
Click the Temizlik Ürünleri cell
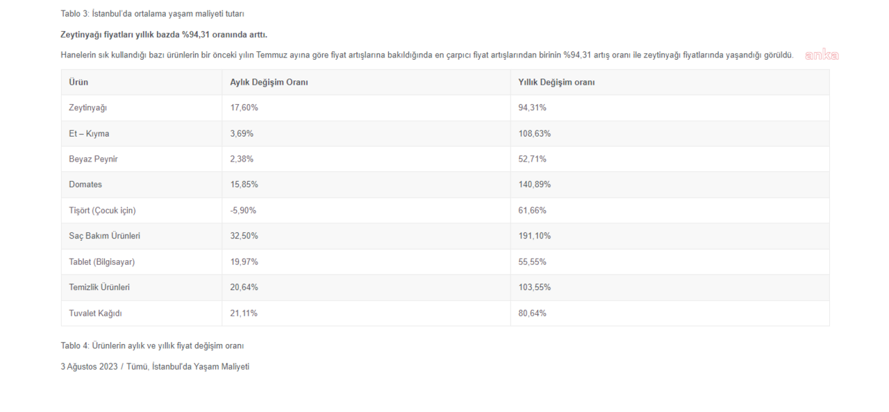(x=99, y=288)
